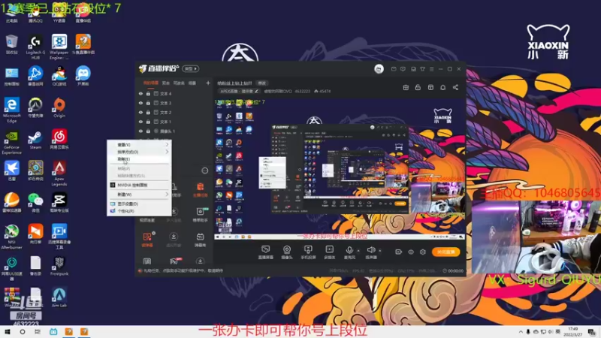Screen dimensions: 601x338
Task: Unlock the 摄像头 1 layer lock icon
Action: coord(148,131)
